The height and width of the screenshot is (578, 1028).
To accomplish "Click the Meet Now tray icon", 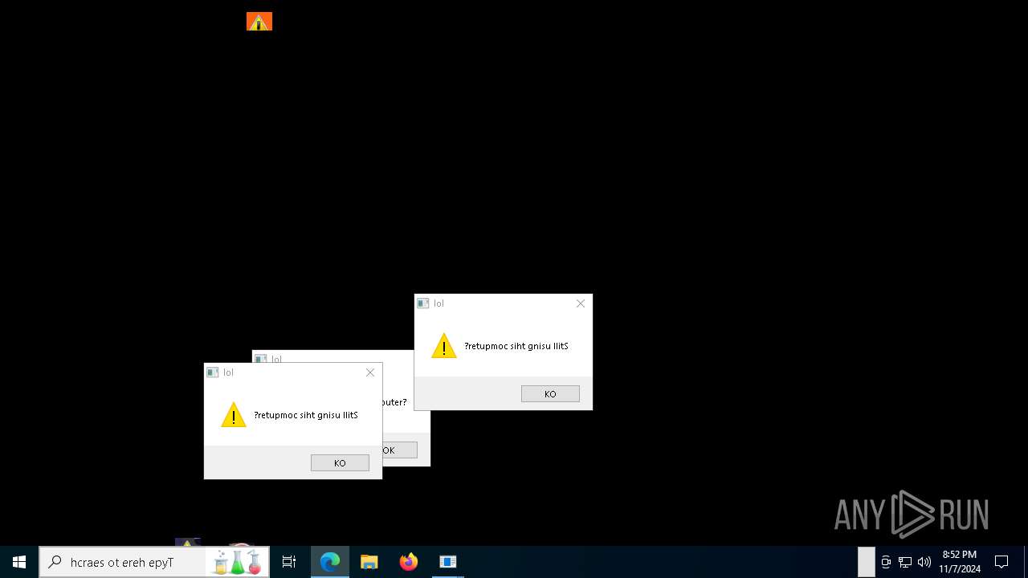I will coord(886,562).
